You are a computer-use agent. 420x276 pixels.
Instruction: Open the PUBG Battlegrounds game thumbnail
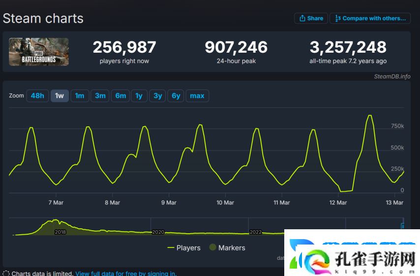click(39, 52)
